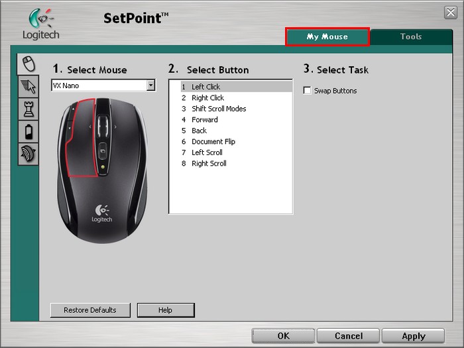The image size is (464, 348).
Task: Close the SetPoint window
Action: tap(450, 13)
